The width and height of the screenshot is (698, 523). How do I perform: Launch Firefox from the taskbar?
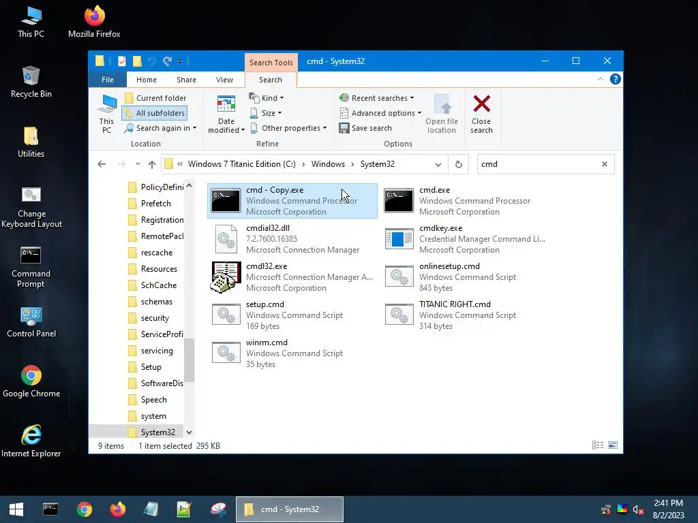[x=117, y=509]
